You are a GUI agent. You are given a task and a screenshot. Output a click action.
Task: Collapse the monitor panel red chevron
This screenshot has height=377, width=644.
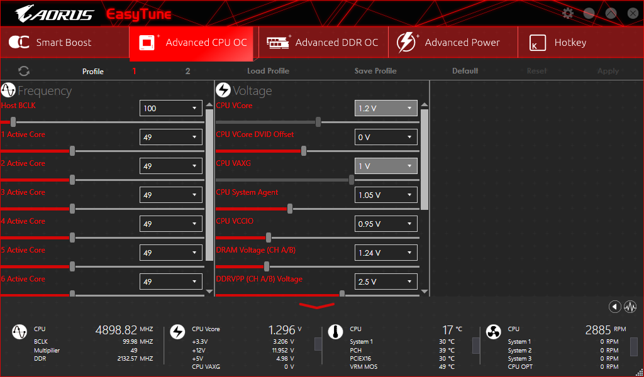(x=317, y=305)
